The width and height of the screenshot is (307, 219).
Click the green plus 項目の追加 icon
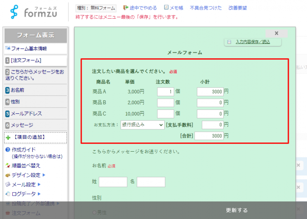click(8, 137)
